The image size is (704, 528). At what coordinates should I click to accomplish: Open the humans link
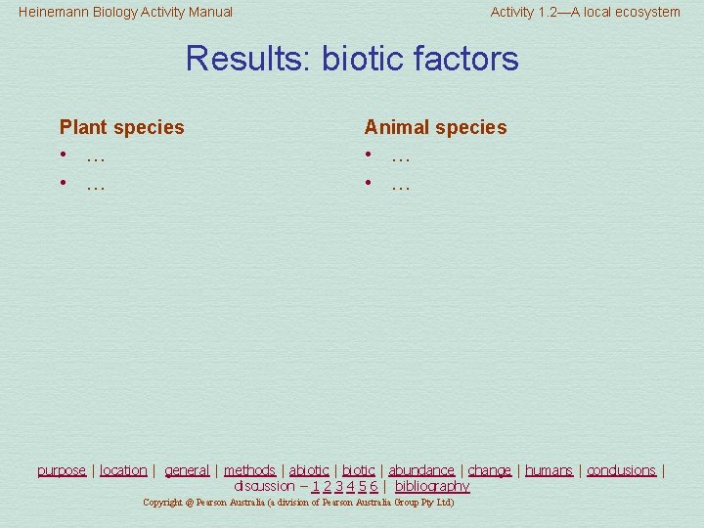pos(549,470)
